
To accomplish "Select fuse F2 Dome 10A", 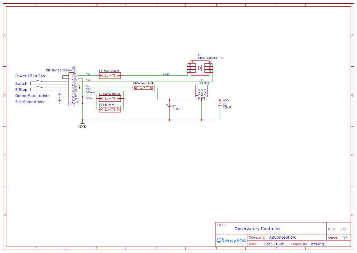I will coord(110,98).
